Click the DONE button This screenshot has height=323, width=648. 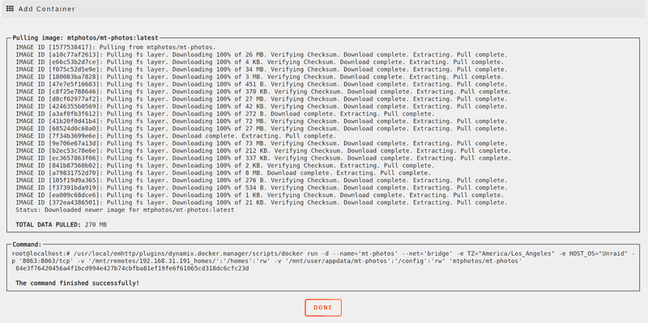[x=323, y=308]
